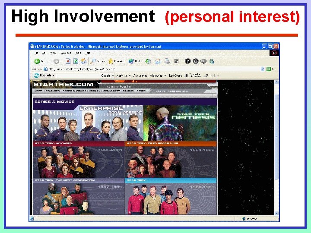Click the Google search button
The image size is (311, 233).
[105, 76]
